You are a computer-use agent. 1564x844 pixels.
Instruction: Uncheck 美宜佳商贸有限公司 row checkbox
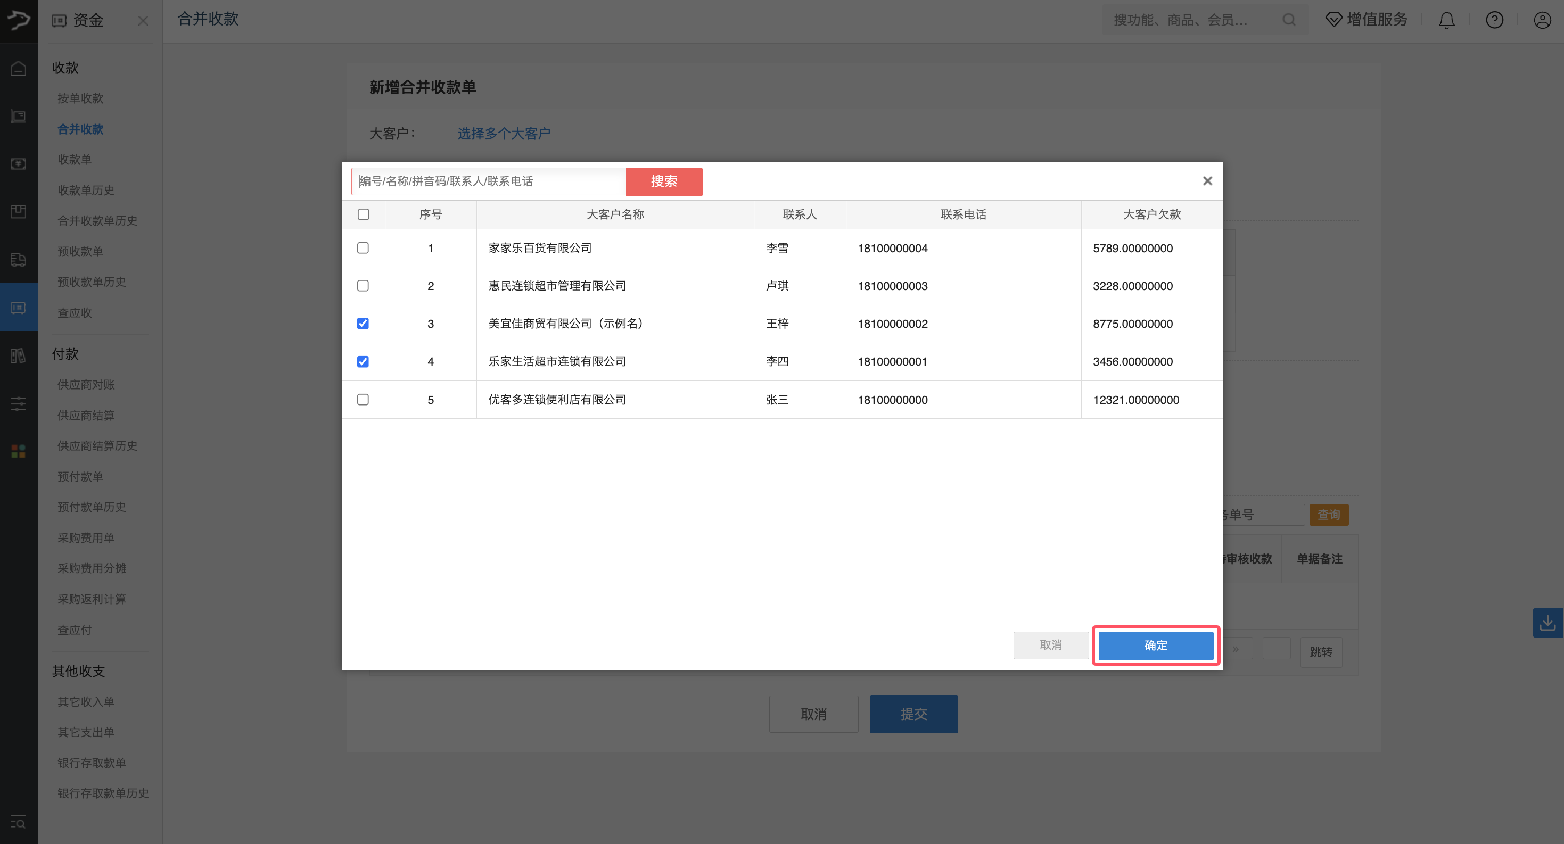(x=363, y=324)
